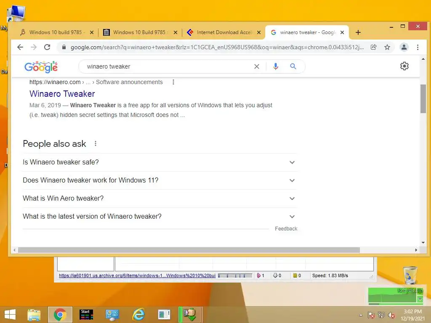Screen dimensions: 431x323
Task: Click the taskbar clock showing 3:02 PM
Action: coord(412,315)
